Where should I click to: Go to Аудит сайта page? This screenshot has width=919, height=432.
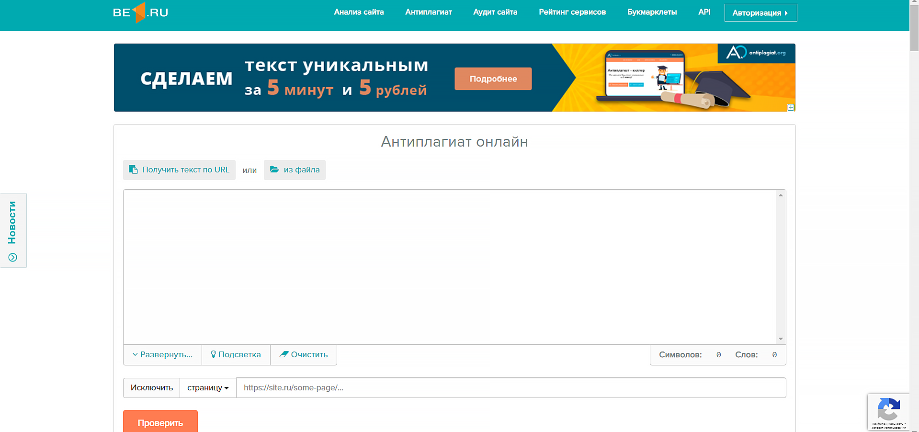pyautogui.click(x=495, y=12)
